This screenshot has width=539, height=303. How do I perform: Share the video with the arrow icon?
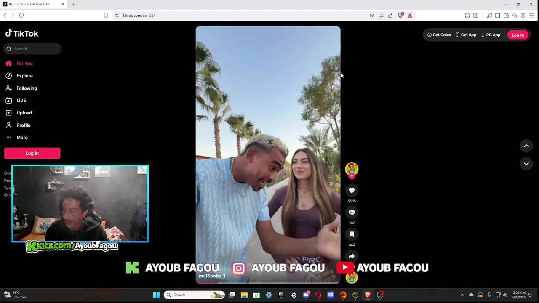352,256
